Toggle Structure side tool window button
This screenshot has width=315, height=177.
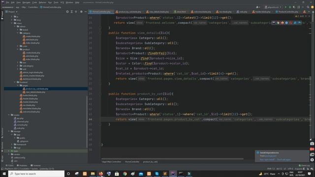(x=2, y=133)
